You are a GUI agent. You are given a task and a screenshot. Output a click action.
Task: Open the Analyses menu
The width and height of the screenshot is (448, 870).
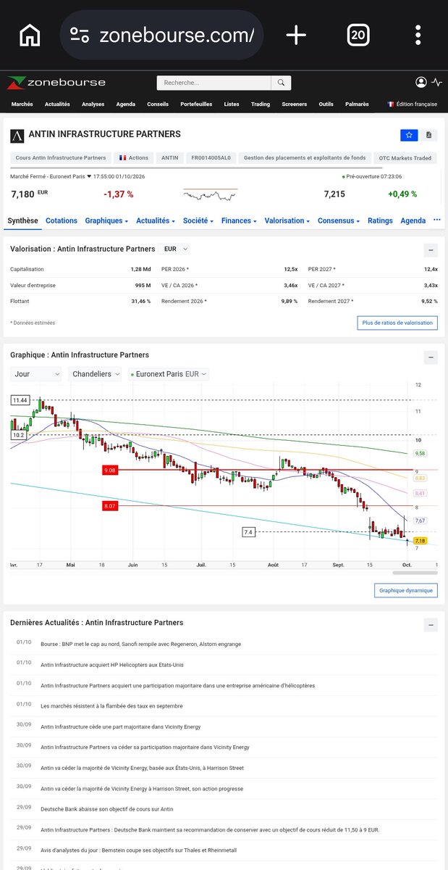click(93, 104)
